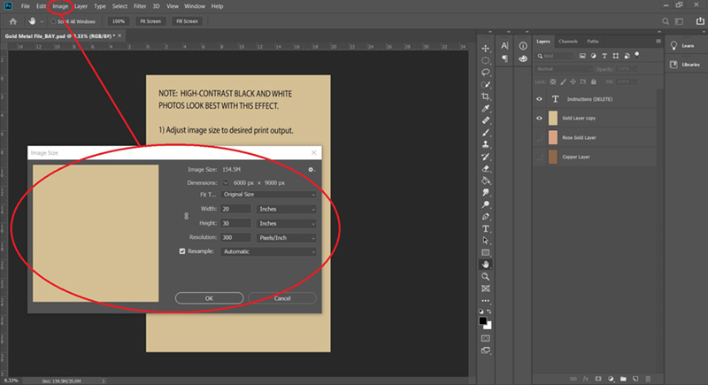Click the Fit Screen button

150,21
